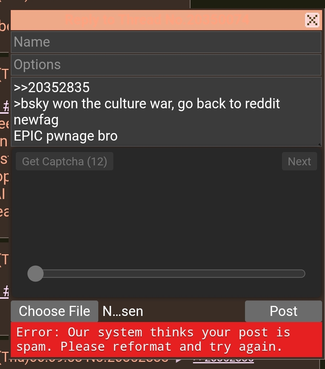Screen dimensions: 325x369
Task: Click the Get Captcha (12) button
Action: [65, 161]
